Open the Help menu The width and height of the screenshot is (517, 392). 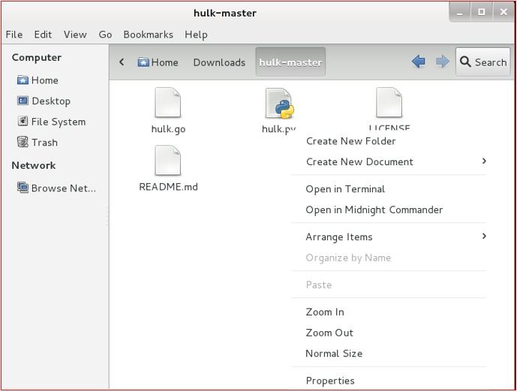[x=196, y=35]
